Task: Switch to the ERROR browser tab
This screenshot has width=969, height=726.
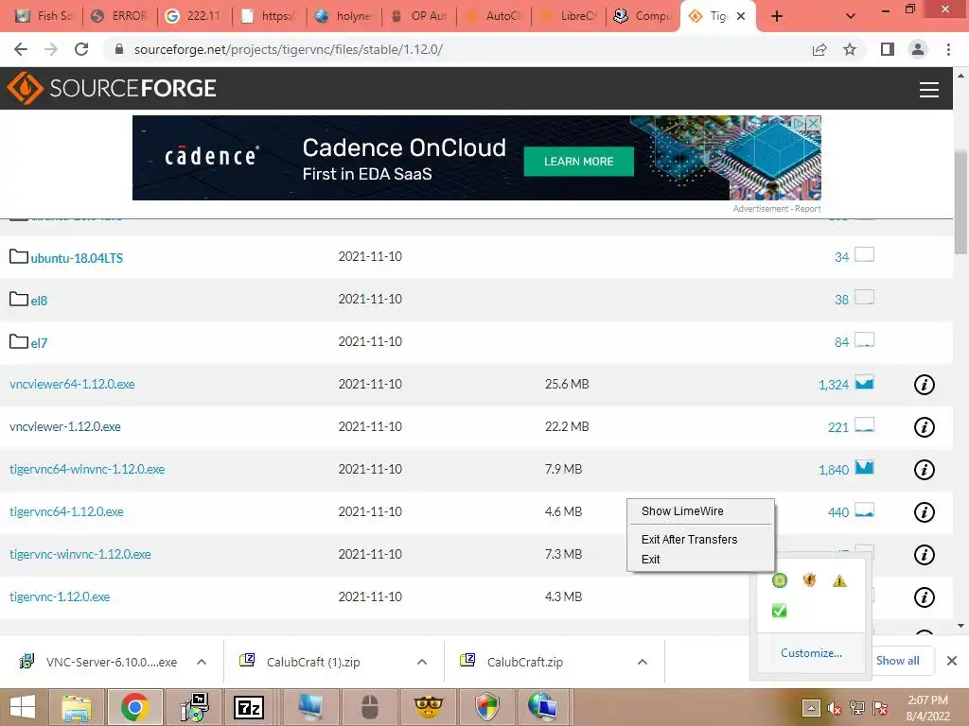Action: point(120,16)
